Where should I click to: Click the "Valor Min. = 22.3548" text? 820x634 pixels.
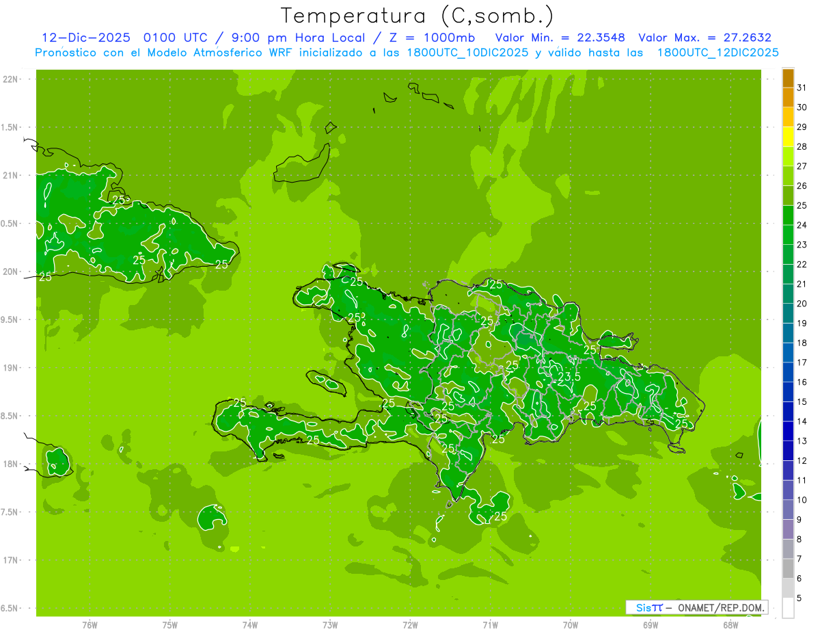tap(560, 38)
